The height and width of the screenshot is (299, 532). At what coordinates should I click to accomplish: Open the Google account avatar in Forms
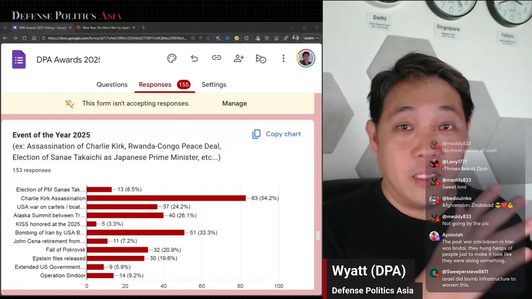[306, 59]
